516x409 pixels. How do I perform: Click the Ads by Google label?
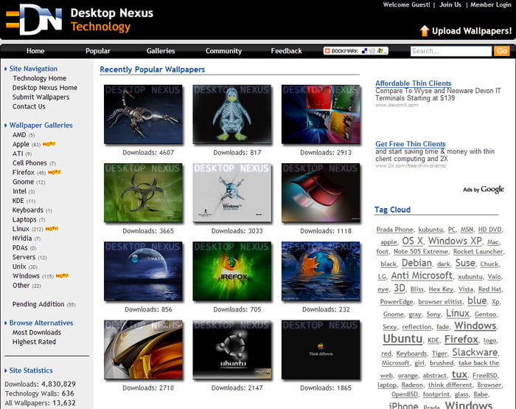point(484,189)
